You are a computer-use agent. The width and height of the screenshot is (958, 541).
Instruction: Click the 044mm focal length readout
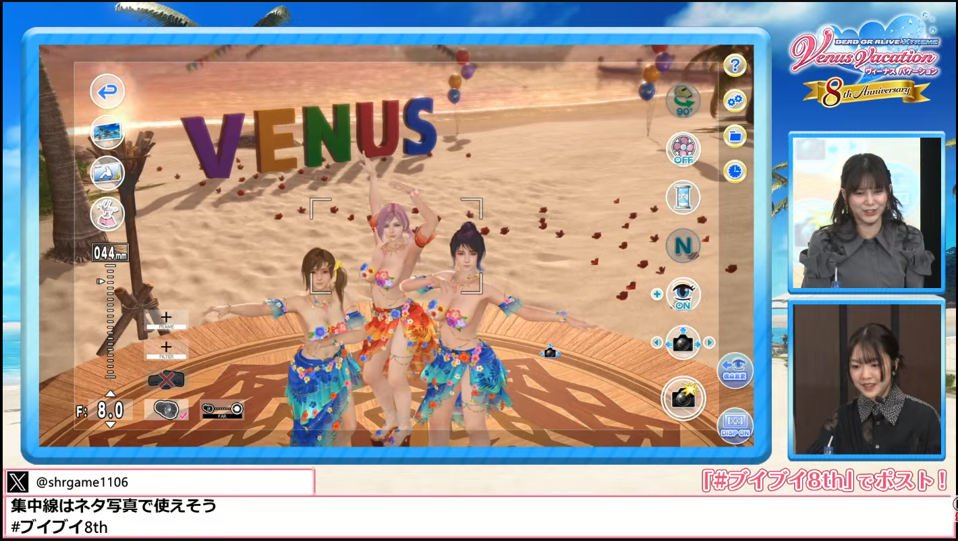click(x=110, y=254)
